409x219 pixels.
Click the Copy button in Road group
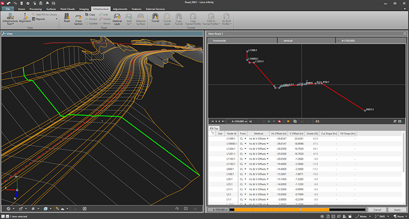coord(90,14)
